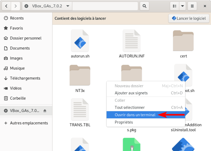Viewport: 211px width, 151px height.
Task: Open Vidéos in the sidebar
Action: click(x=26, y=88)
